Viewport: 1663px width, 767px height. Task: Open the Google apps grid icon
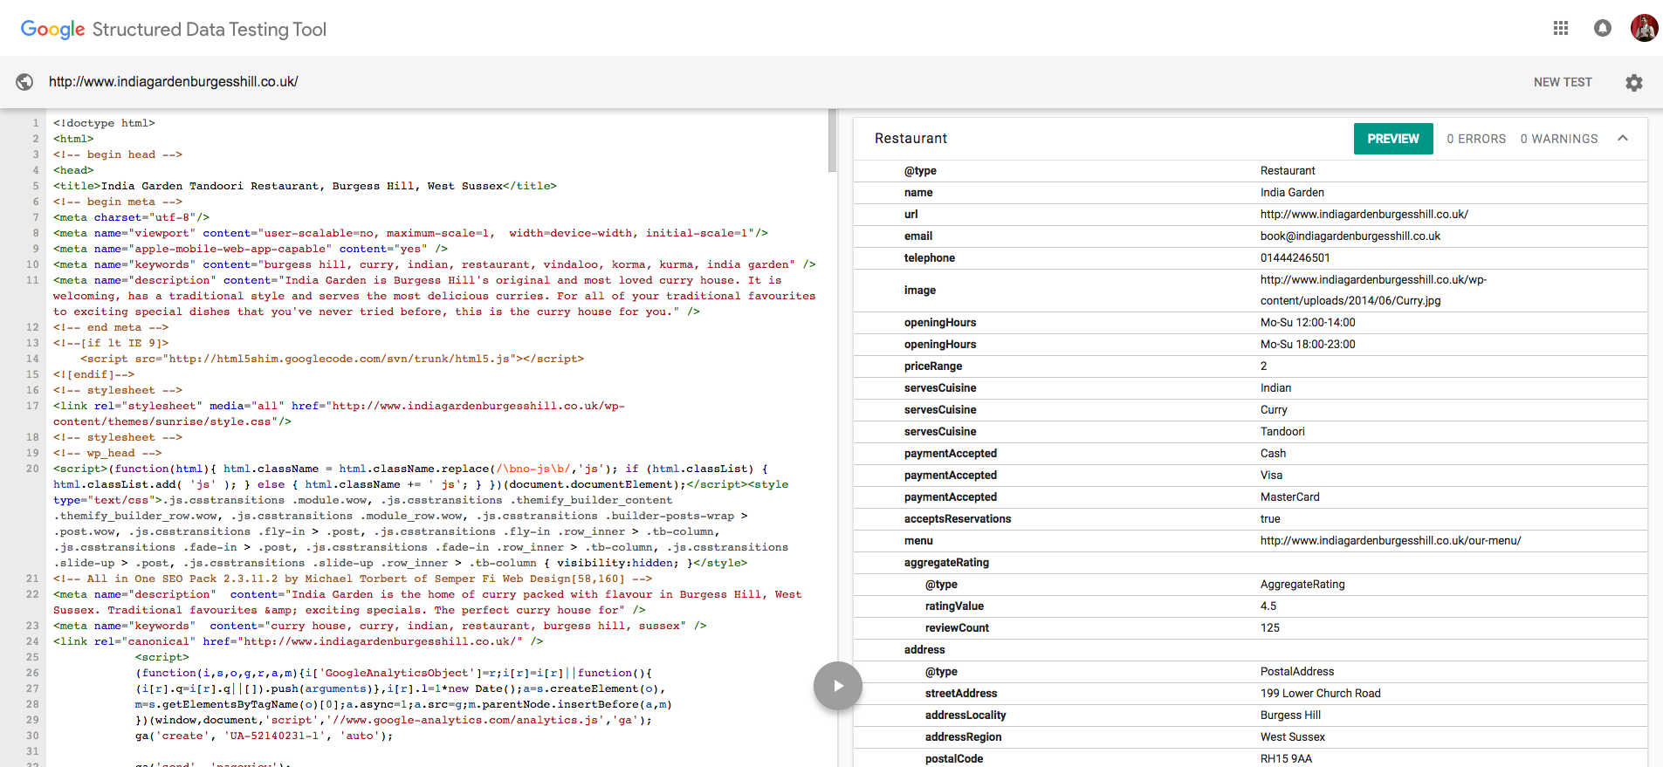pos(1561,28)
